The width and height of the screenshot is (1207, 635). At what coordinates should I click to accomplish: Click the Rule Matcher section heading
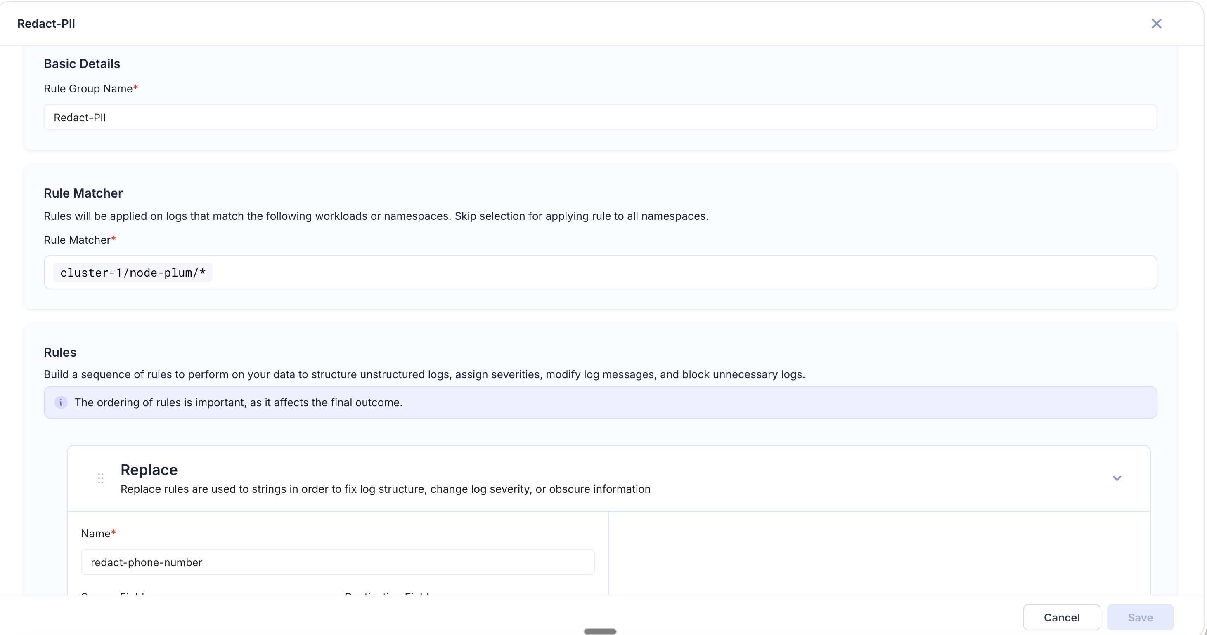pos(83,193)
